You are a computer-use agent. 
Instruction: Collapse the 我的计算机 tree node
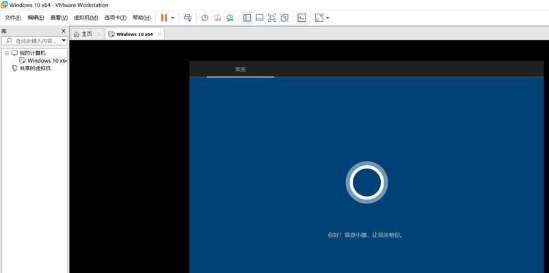point(6,53)
